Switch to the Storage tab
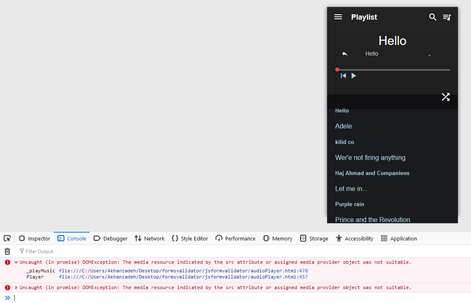This screenshot has height=303, width=471. 314,238
